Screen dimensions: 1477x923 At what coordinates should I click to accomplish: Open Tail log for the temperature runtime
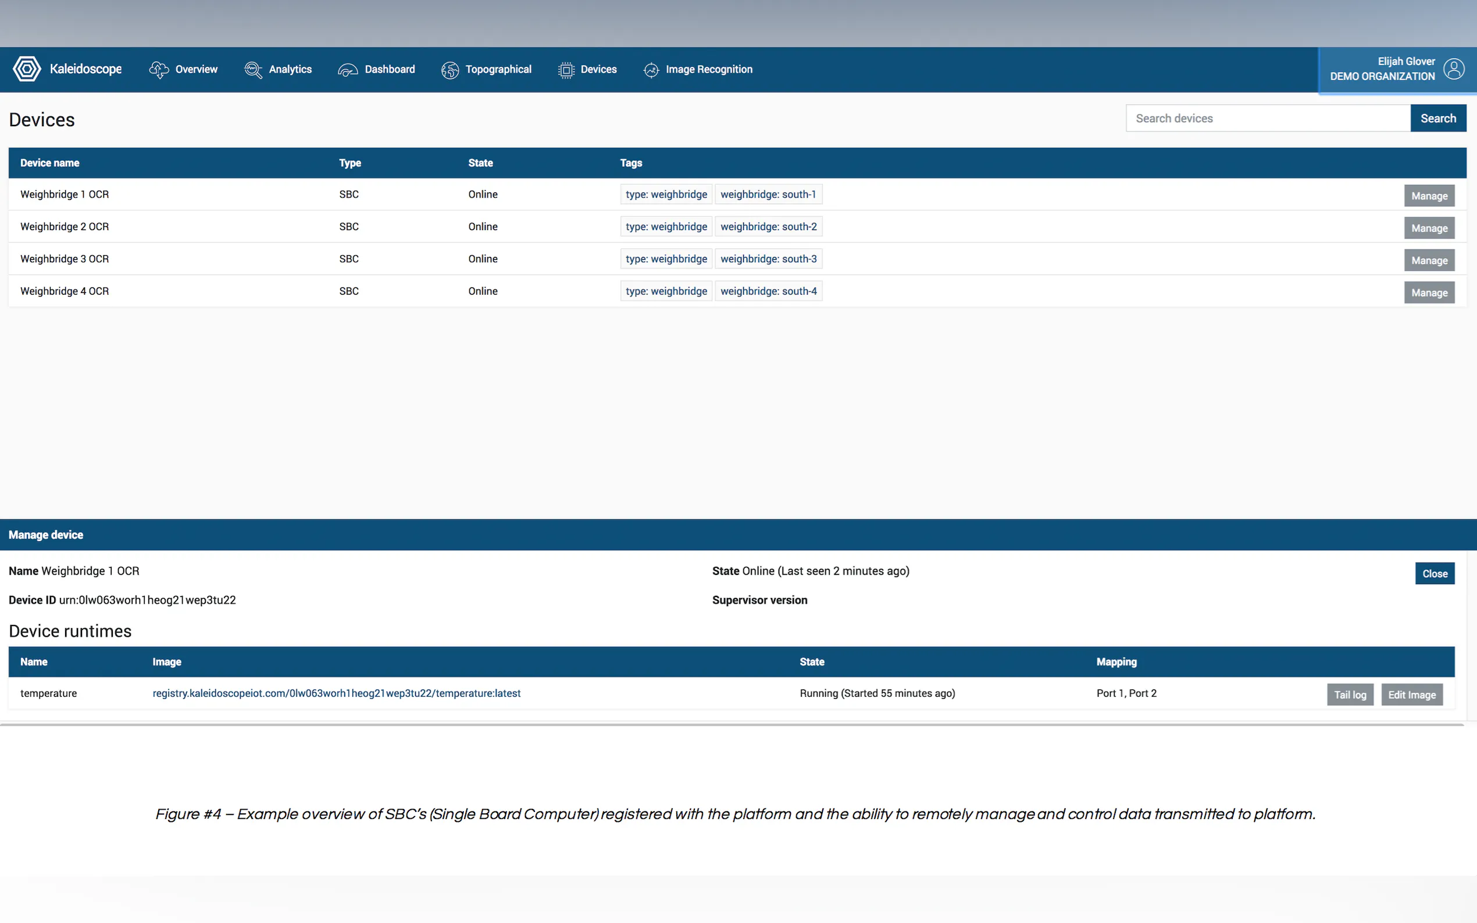tap(1350, 695)
